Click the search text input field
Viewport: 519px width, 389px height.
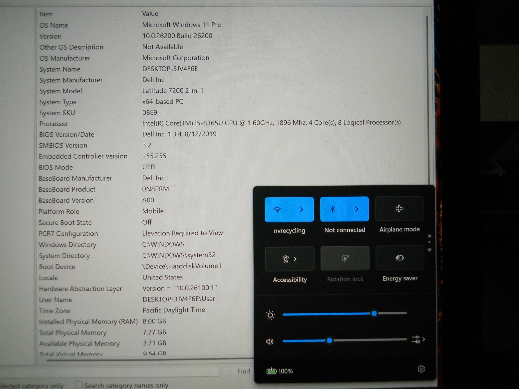[110, 371]
